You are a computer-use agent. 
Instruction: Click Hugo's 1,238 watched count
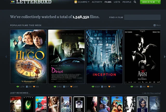(x=22, y=87)
